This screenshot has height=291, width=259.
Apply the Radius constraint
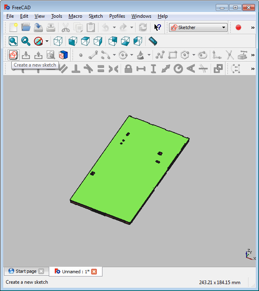coord(178,69)
